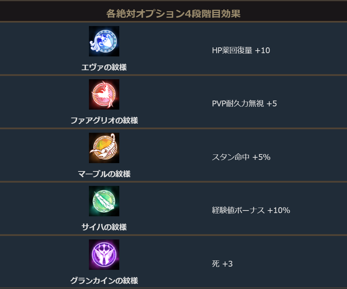Viewport: 347px width, 289px height.
Task: Click the purple Gran Kain pattern icon
Action: pos(104,255)
